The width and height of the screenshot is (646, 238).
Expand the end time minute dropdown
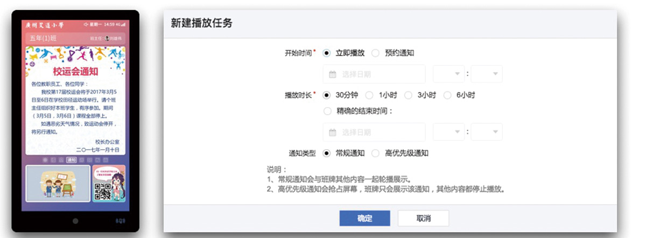(x=487, y=132)
